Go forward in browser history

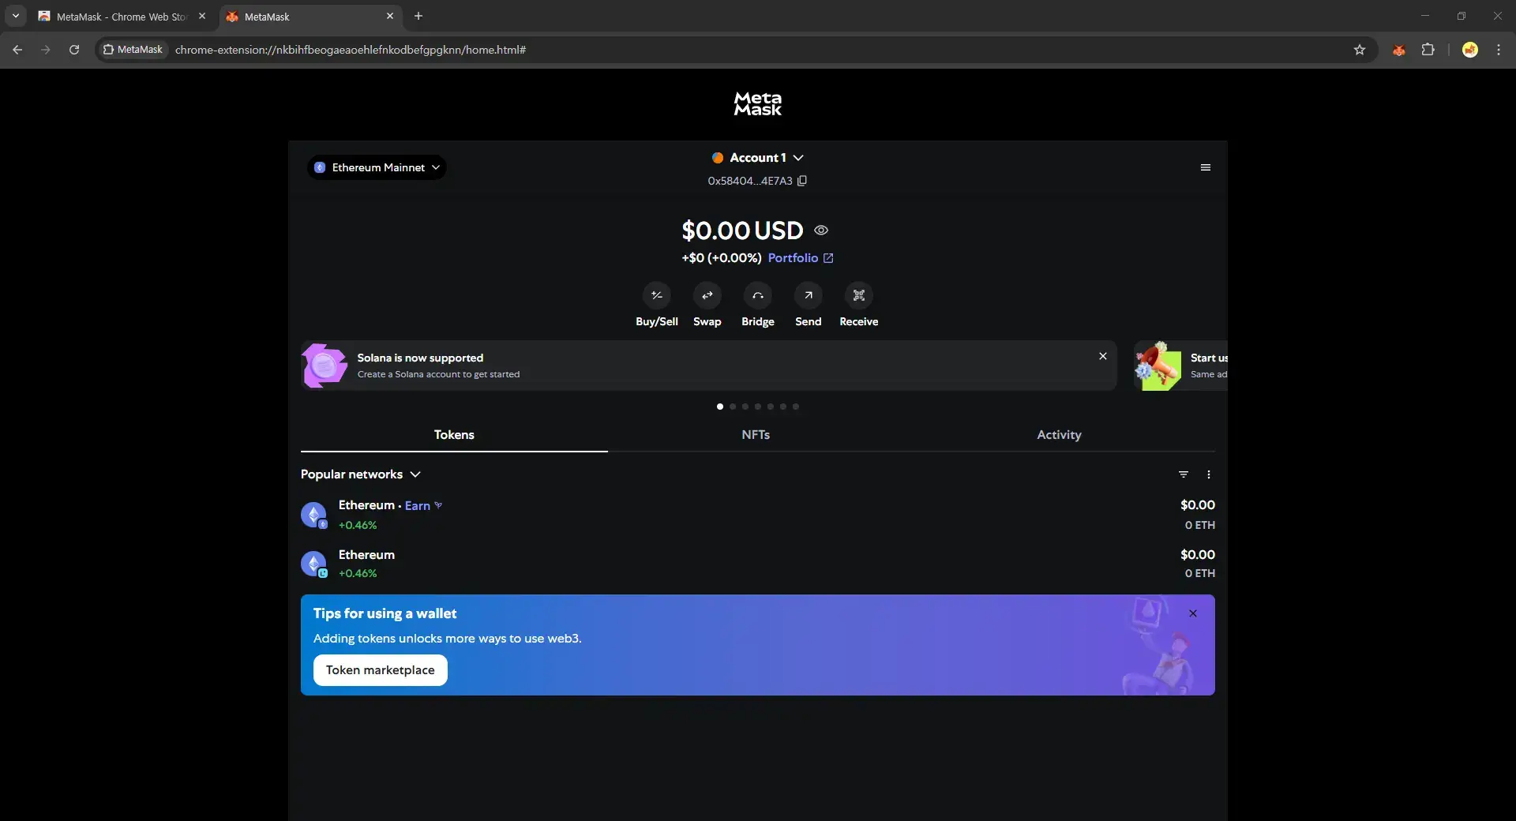point(46,50)
